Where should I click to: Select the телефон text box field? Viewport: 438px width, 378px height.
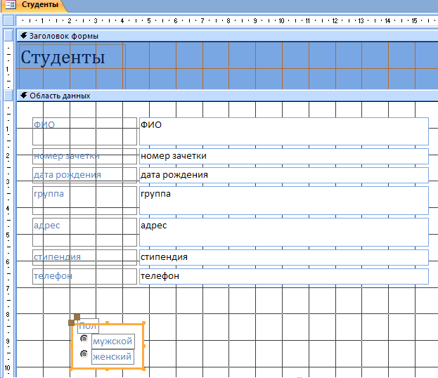[x=284, y=276]
